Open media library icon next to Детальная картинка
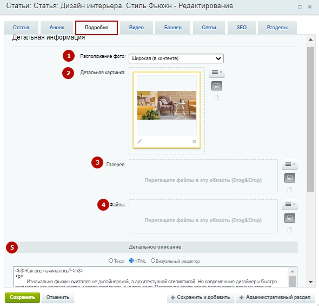The width and height of the screenshot is (319, 306). 217,86
